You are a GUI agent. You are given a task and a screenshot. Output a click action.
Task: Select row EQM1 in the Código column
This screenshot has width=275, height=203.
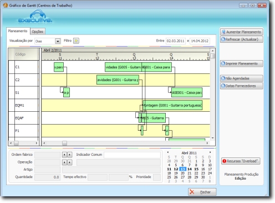[x=24, y=105]
